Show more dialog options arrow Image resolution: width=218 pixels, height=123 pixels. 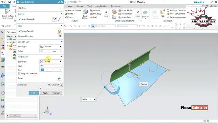click(40, 88)
